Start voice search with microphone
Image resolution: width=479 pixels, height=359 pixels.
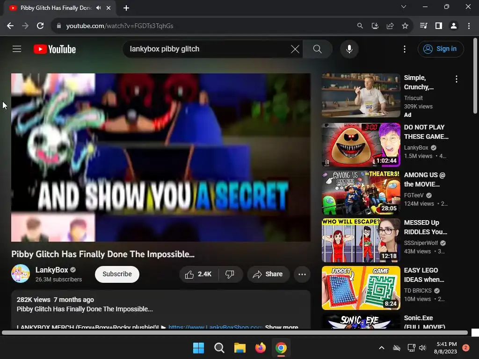[349, 49]
